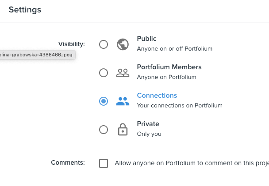The image size is (269, 186).
Task: Click the blue people Connections icon
Action: tap(123, 101)
